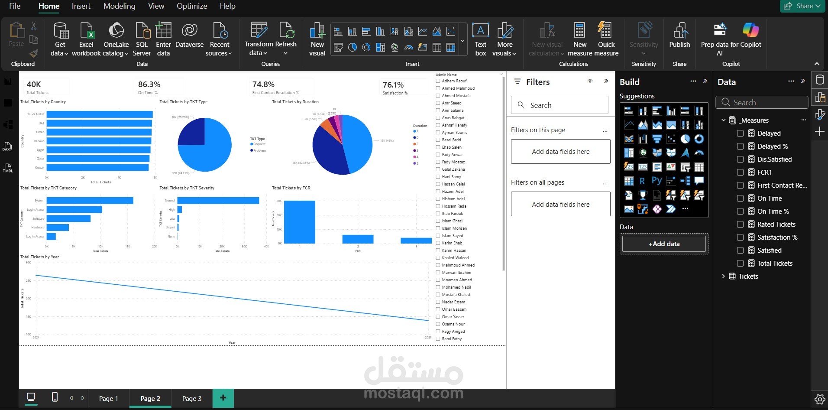Expand the Tickets table
Screen dimensions: 828x410
(723, 276)
